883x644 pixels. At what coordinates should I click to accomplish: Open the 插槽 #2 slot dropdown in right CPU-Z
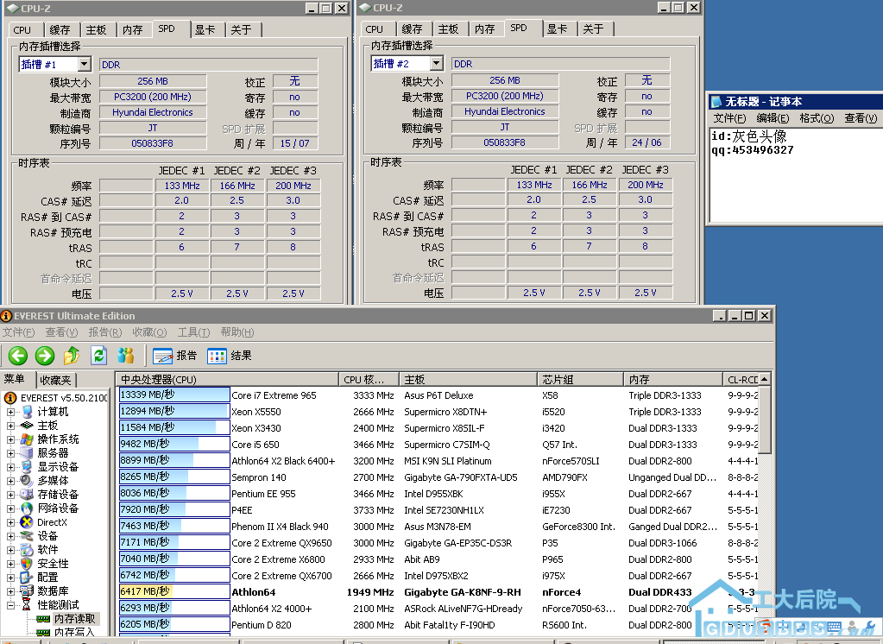(437, 64)
